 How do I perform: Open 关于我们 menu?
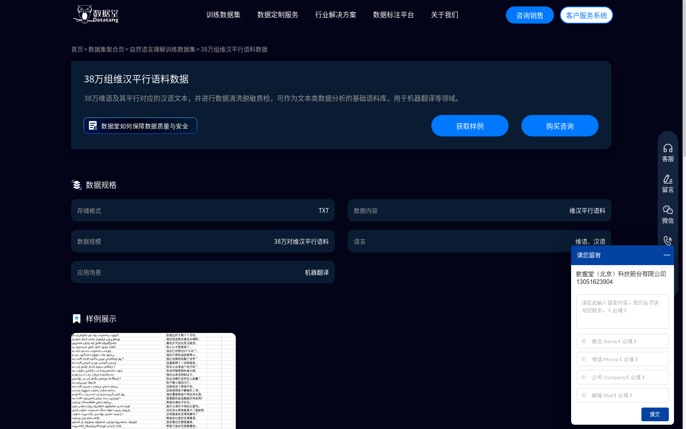pyautogui.click(x=445, y=15)
